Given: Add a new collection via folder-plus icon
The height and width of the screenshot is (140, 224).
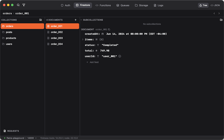Looking at the screenshot, I should tap(41, 20).
